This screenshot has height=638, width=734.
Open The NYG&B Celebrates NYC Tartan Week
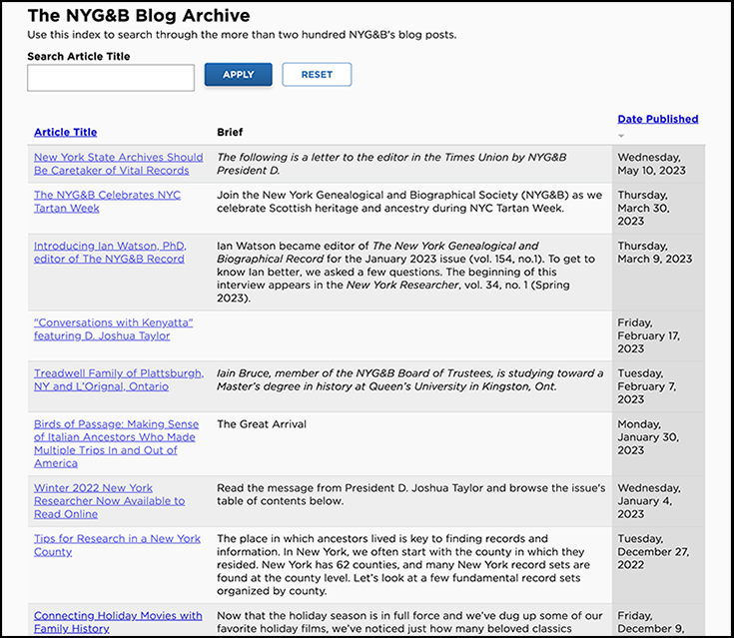pos(107,202)
